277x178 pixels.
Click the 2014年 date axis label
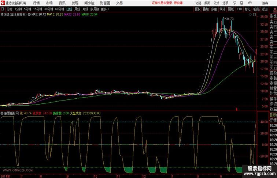[5, 176]
